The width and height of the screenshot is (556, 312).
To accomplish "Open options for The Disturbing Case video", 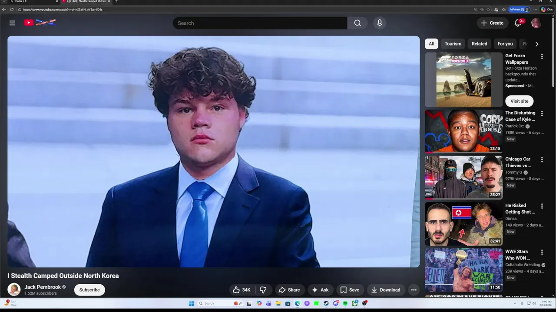I will point(542,114).
